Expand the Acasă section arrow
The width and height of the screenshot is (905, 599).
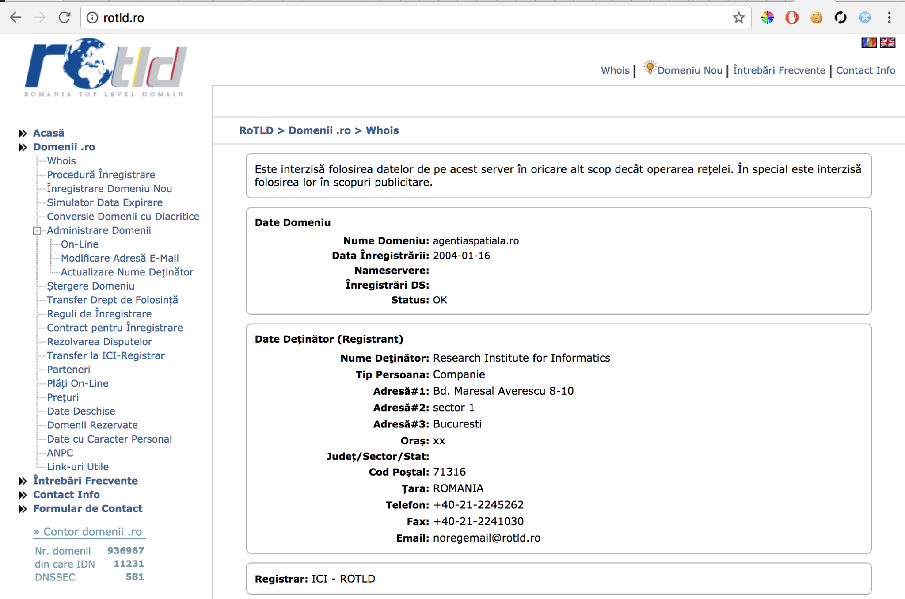[23, 133]
